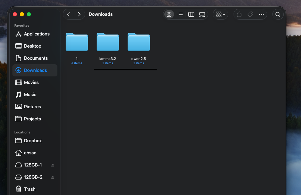
Task: Switch to column view
Action: point(191,14)
